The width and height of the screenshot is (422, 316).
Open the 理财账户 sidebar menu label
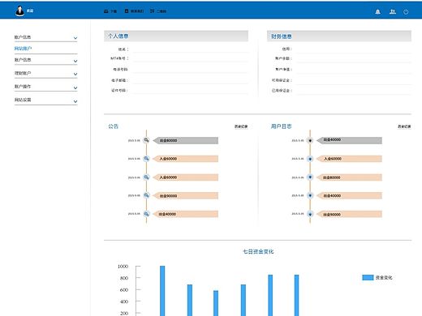pyautogui.click(x=23, y=73)
